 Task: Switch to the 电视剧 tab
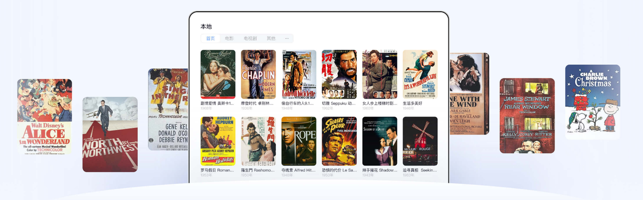tap(250, 39)
